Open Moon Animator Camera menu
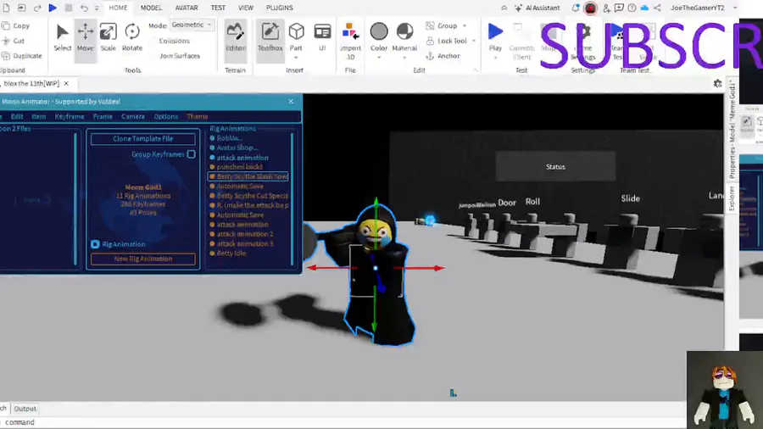 (x=133, y=117)
